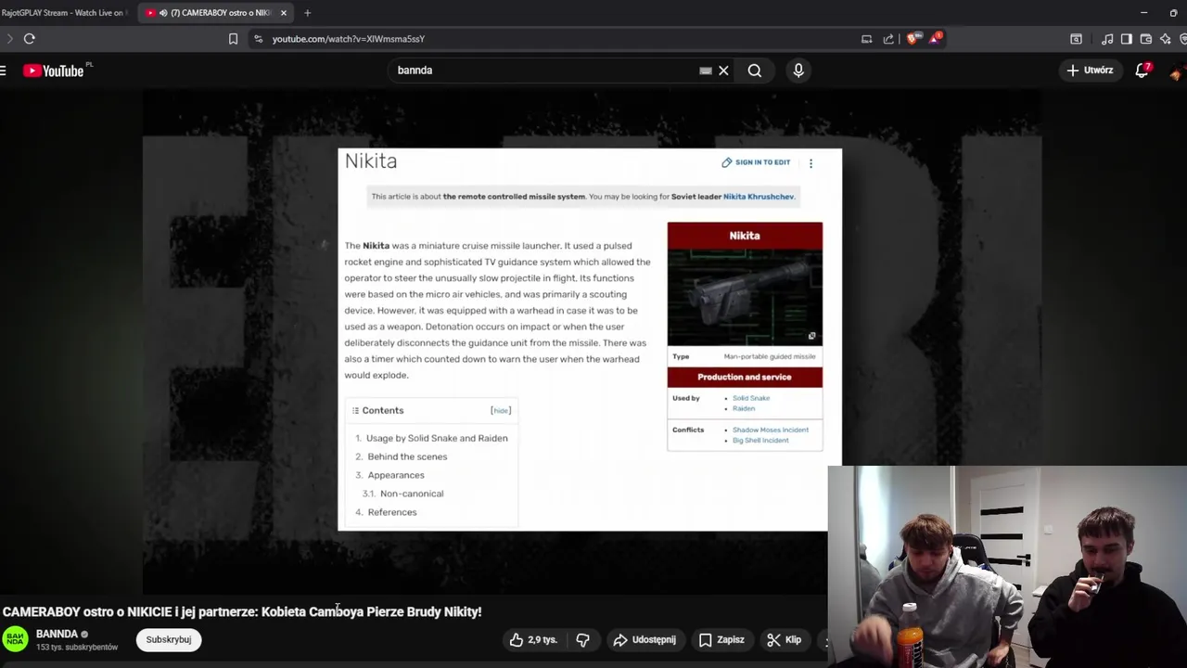Open the Brave Wallet icon
The image size is (1187, 668).
[1146, 39]
